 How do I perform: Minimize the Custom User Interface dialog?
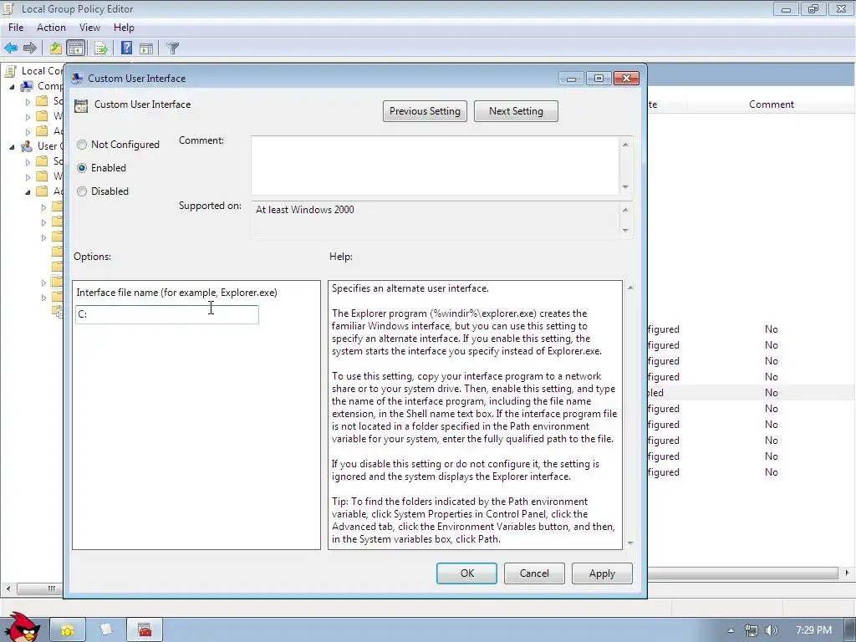point(571,79)
